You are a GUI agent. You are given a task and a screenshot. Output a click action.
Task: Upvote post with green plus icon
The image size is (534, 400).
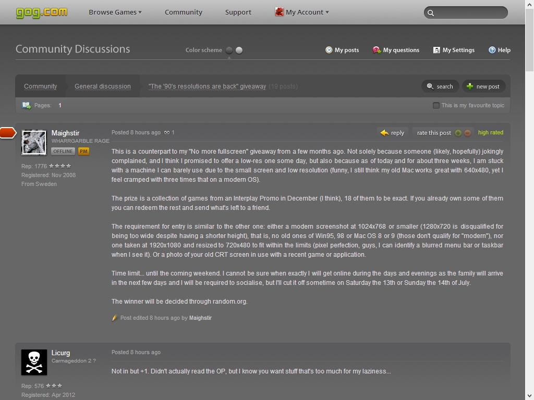458,133
